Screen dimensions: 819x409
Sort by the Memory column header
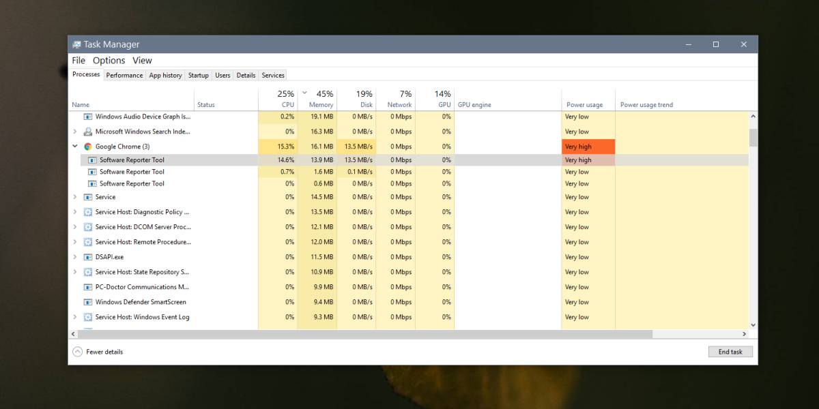point(317,99)
